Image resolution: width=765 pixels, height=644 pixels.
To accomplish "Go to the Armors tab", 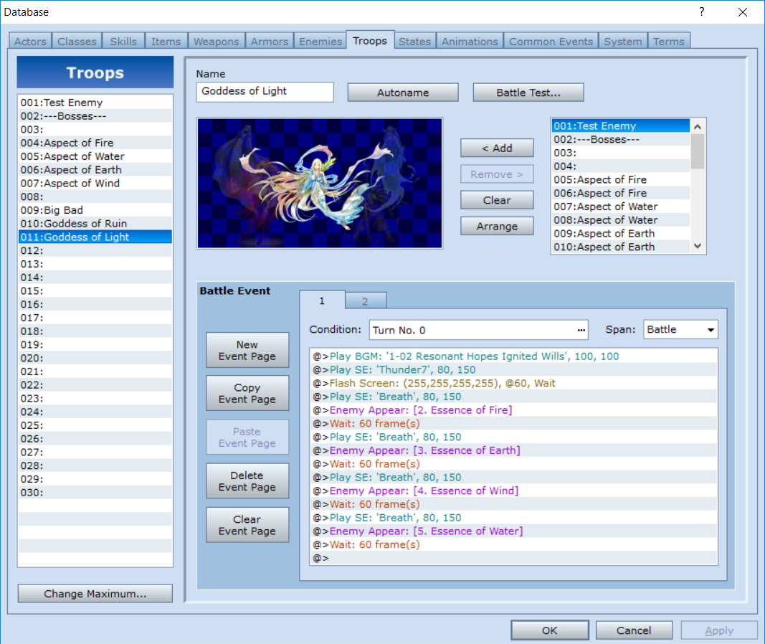I will point(270,42).
